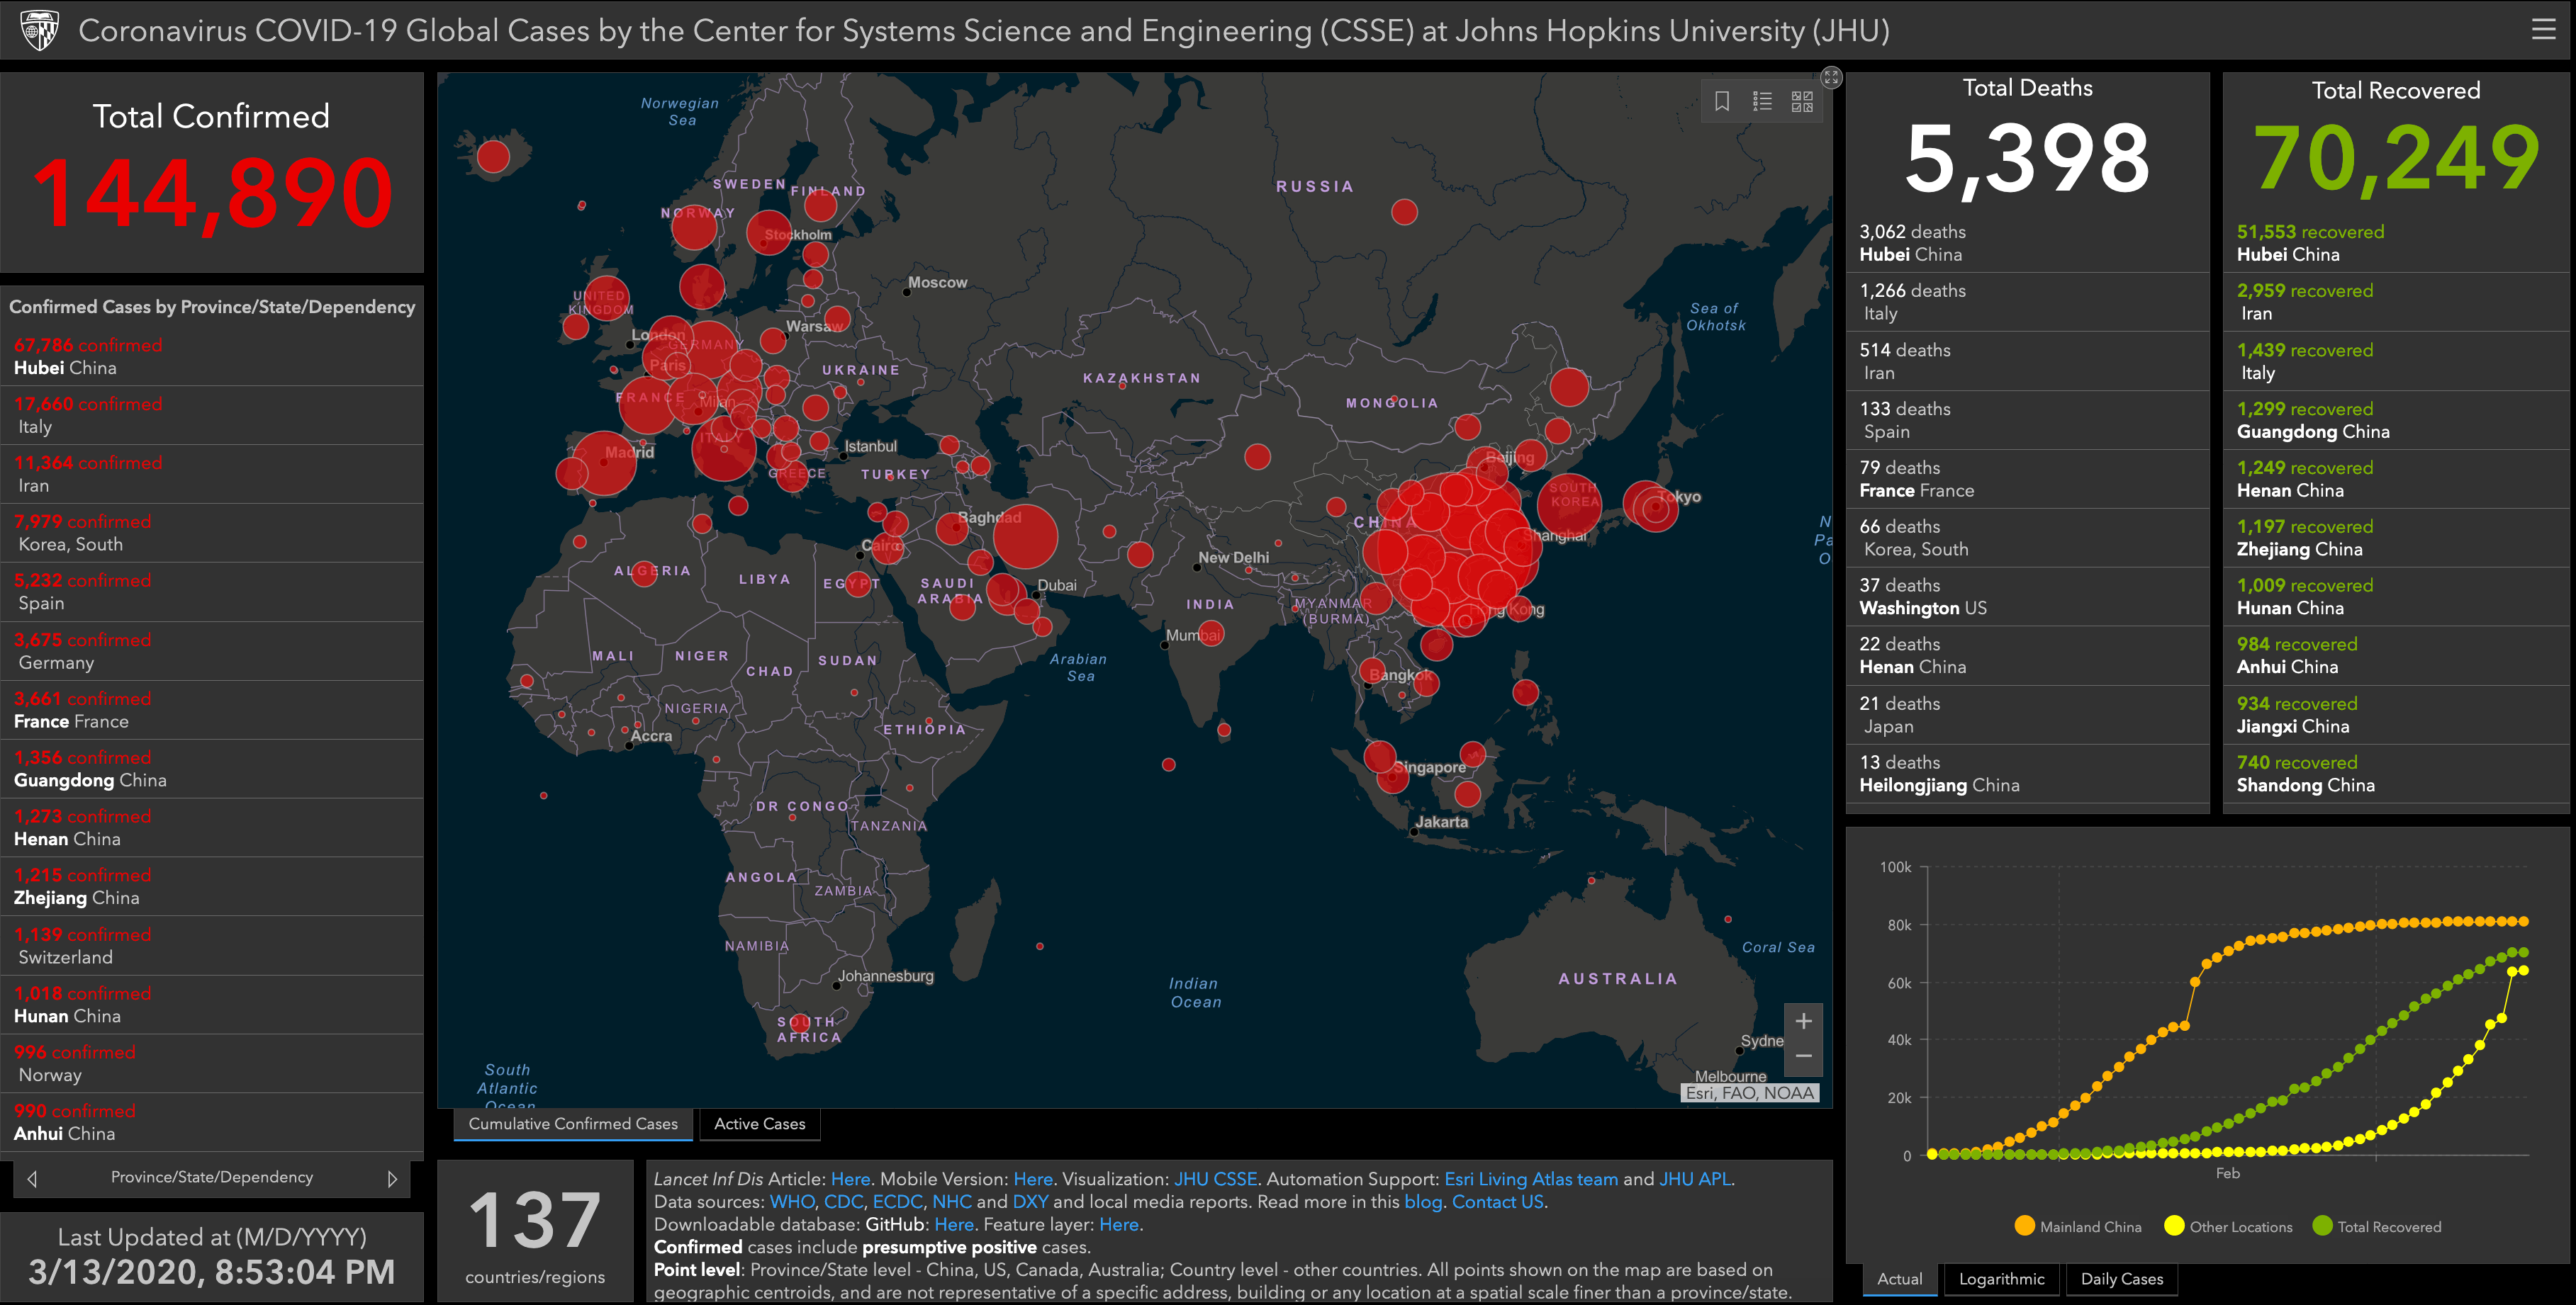This screenshot has height=1305, width=2576.
Task: Select the Daily Cases chart tab
Action: point(2122,1279)
